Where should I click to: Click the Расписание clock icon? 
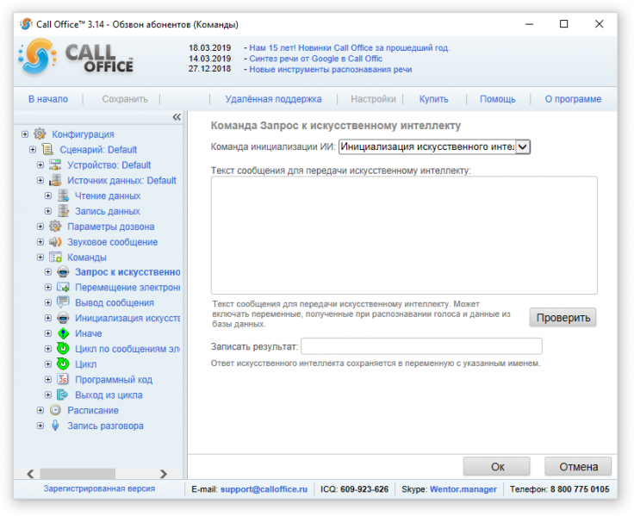tap(55, 410)
